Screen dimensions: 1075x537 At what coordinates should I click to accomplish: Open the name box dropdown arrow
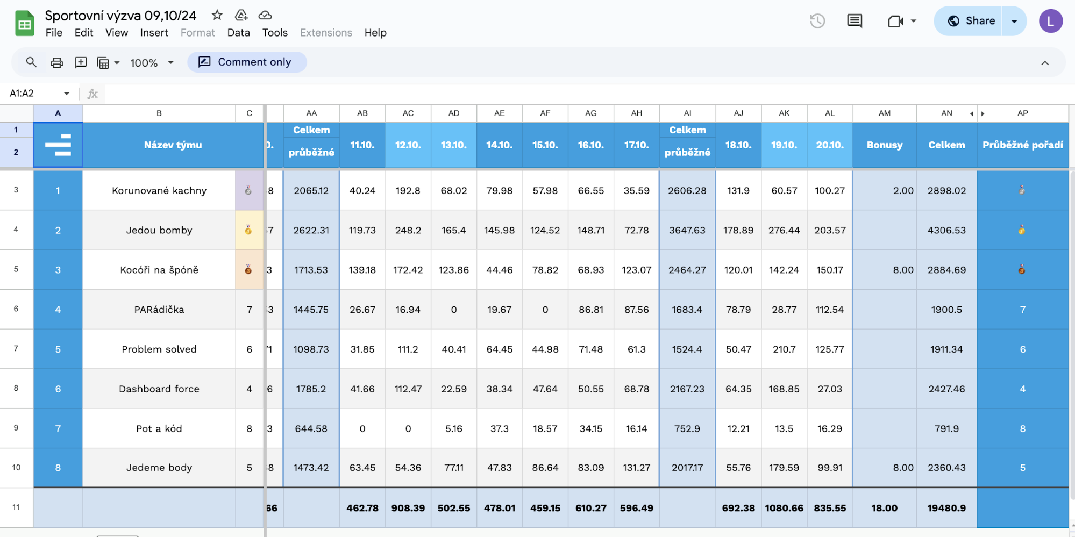pos(67,94)
